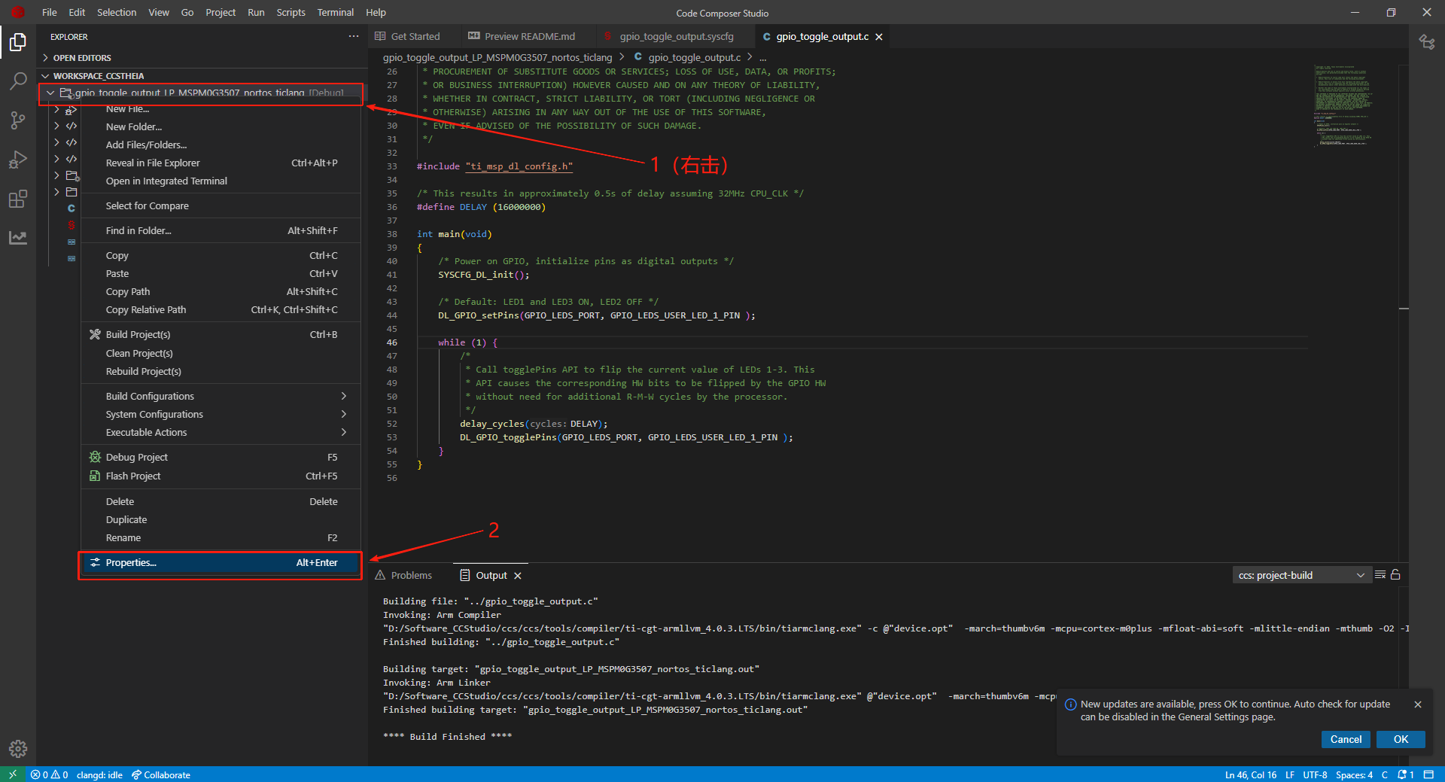Click the red syscfg file icon in the explorer tree
The image size is (1445, 782).
coord(71,225)
